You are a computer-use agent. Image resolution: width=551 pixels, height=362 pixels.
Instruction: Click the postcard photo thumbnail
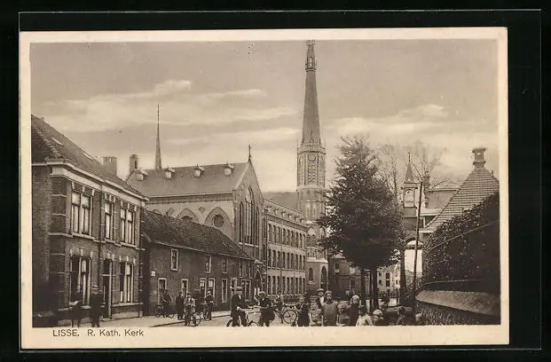click(x=264, y=186)
